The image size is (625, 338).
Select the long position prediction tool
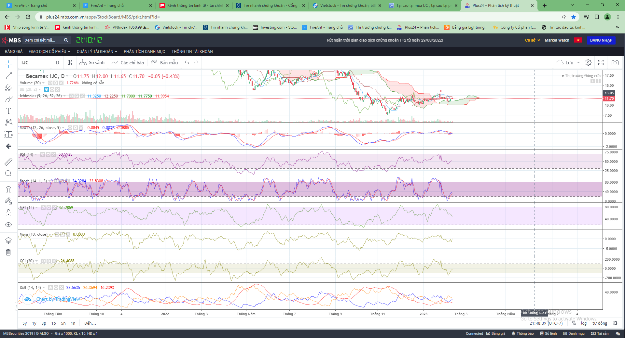tap(8, 134)
